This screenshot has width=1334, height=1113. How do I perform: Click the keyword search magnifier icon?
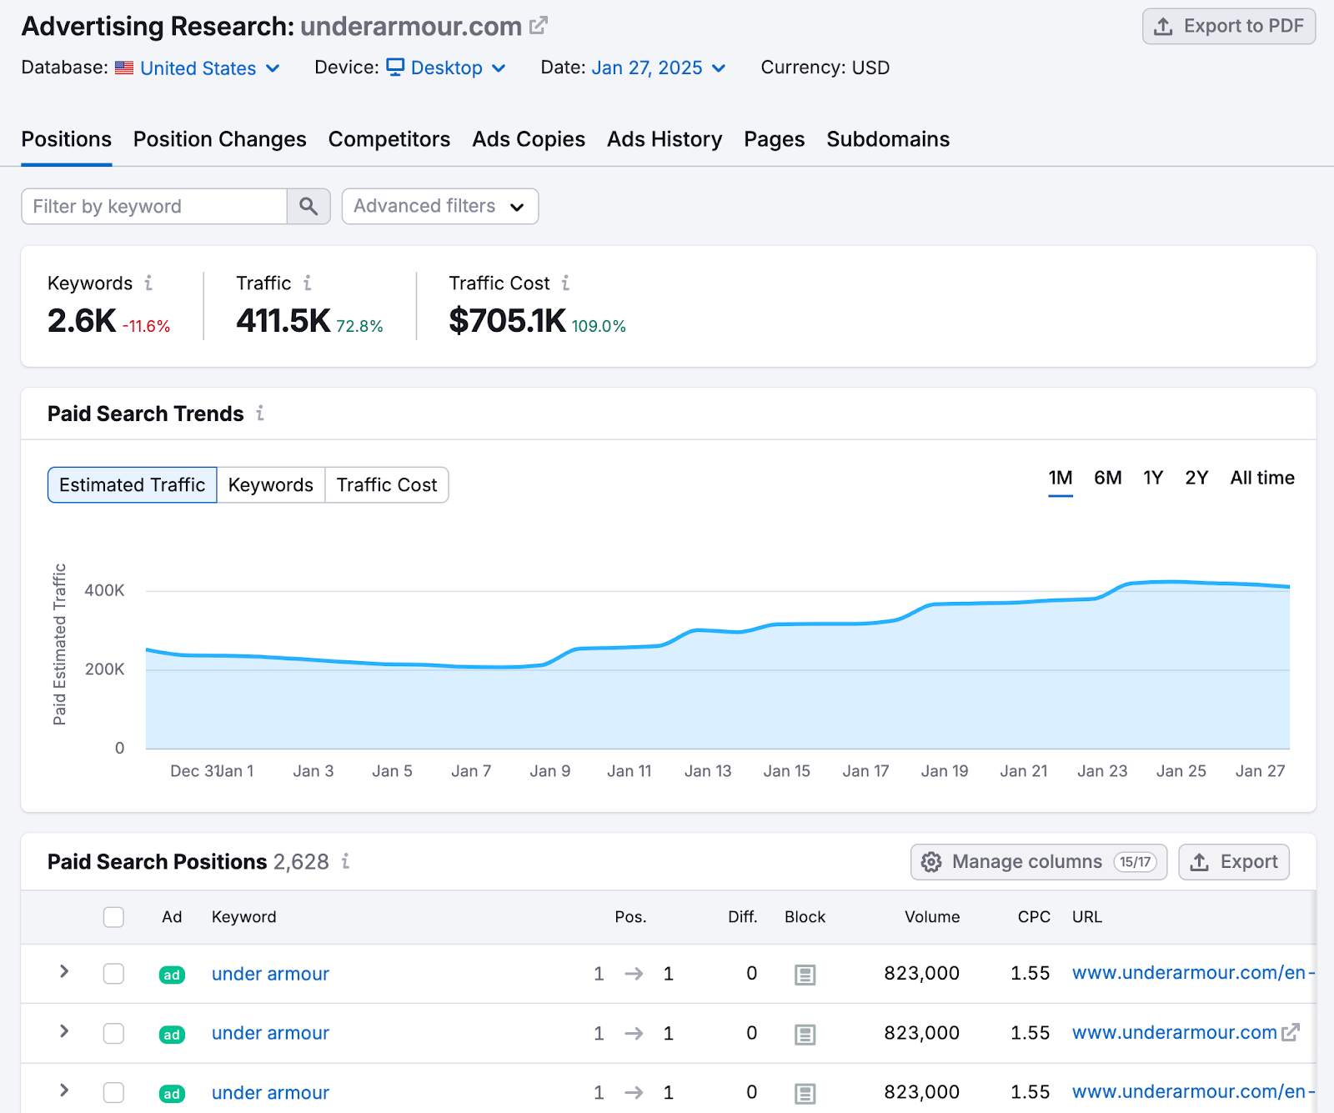point(308,206)
